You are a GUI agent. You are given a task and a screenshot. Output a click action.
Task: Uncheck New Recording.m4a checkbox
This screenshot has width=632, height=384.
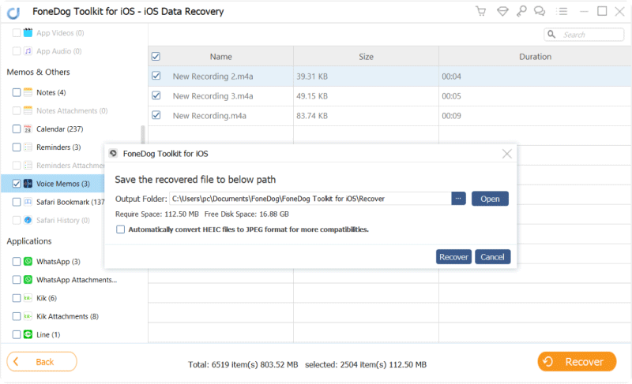(x=156, y=115)
